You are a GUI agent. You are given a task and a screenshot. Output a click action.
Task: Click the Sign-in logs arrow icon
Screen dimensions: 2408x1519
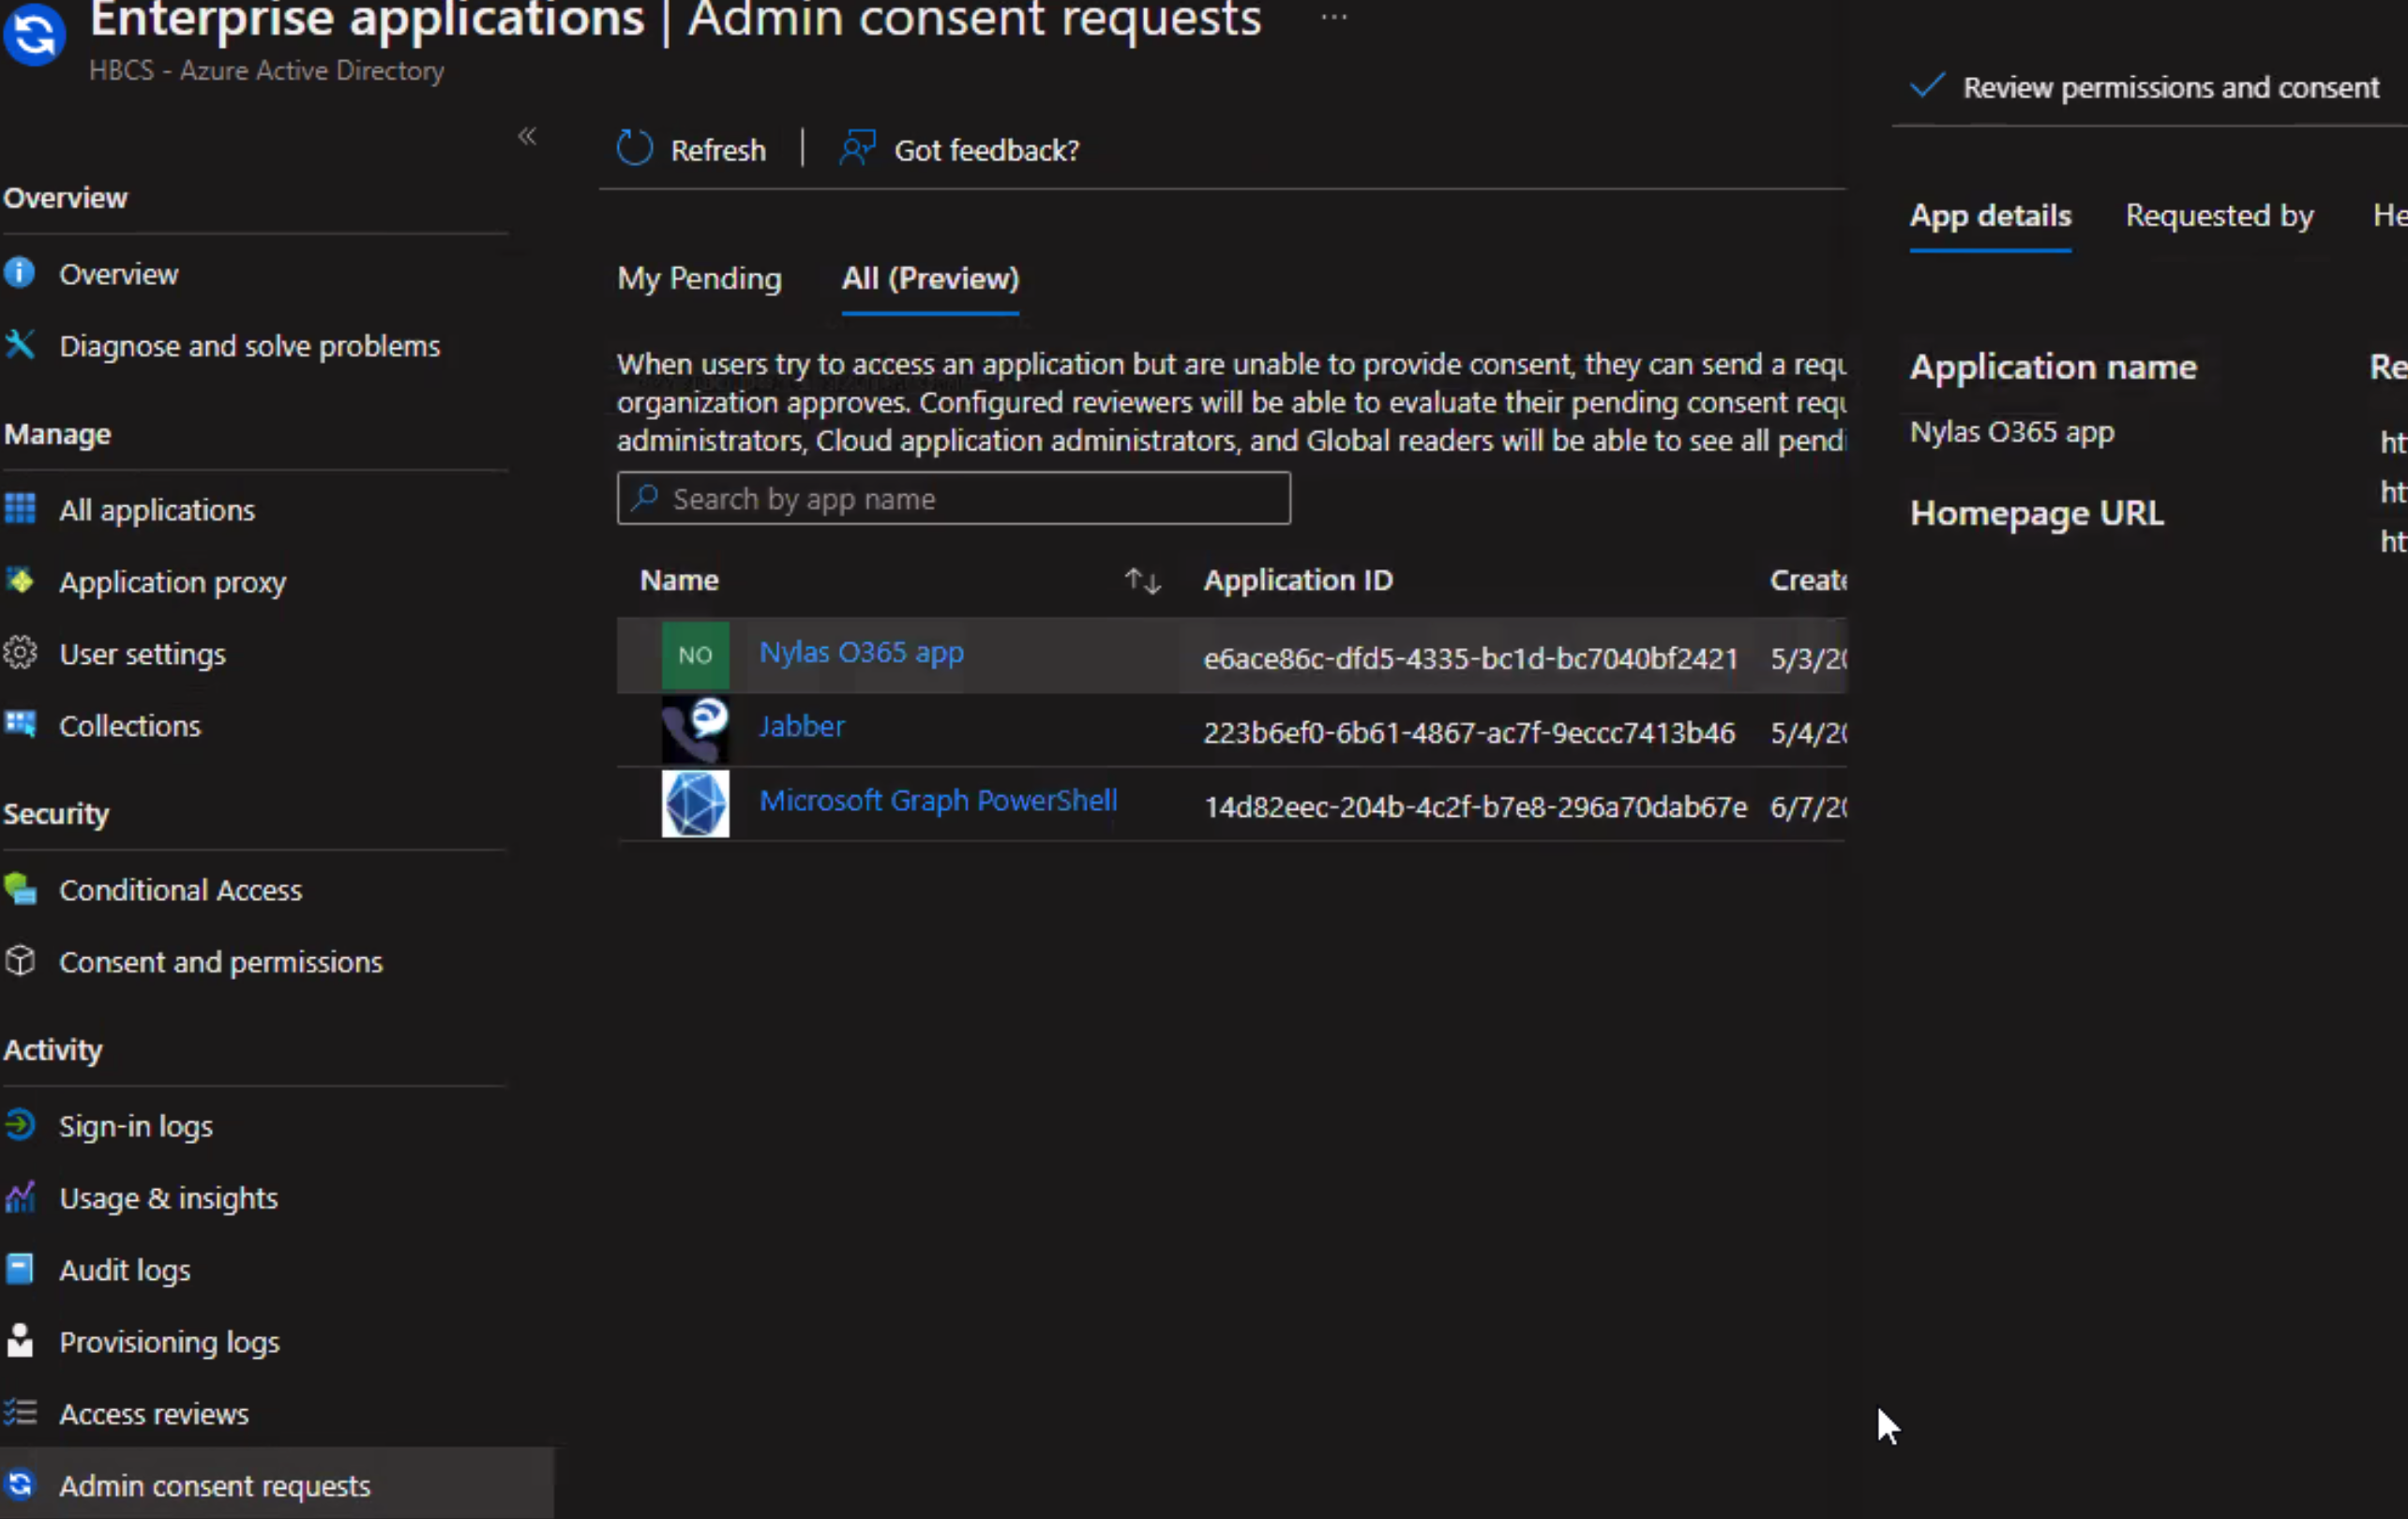19,1124
